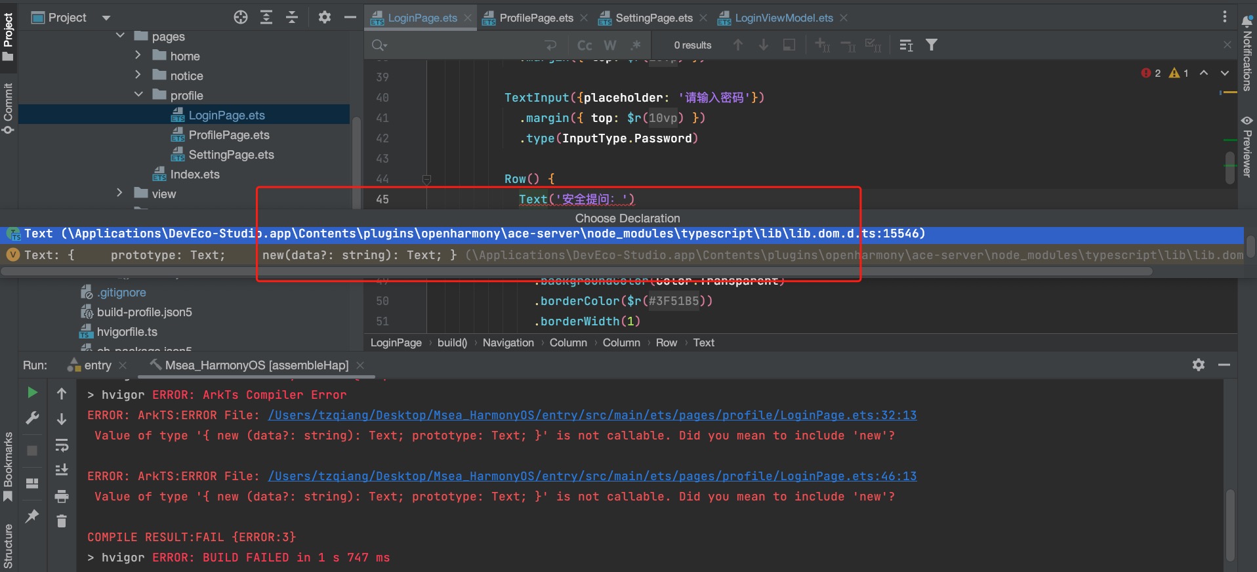Click select all occurrences icon
Image resolution: width=1257 pixels, height=572 pixels.
[x=873, y=45]
